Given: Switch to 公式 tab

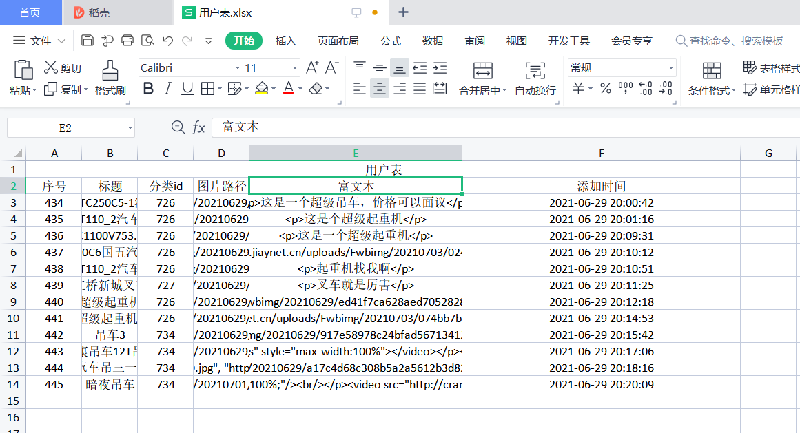Looking at the screenshot, I should coord(391,41).
